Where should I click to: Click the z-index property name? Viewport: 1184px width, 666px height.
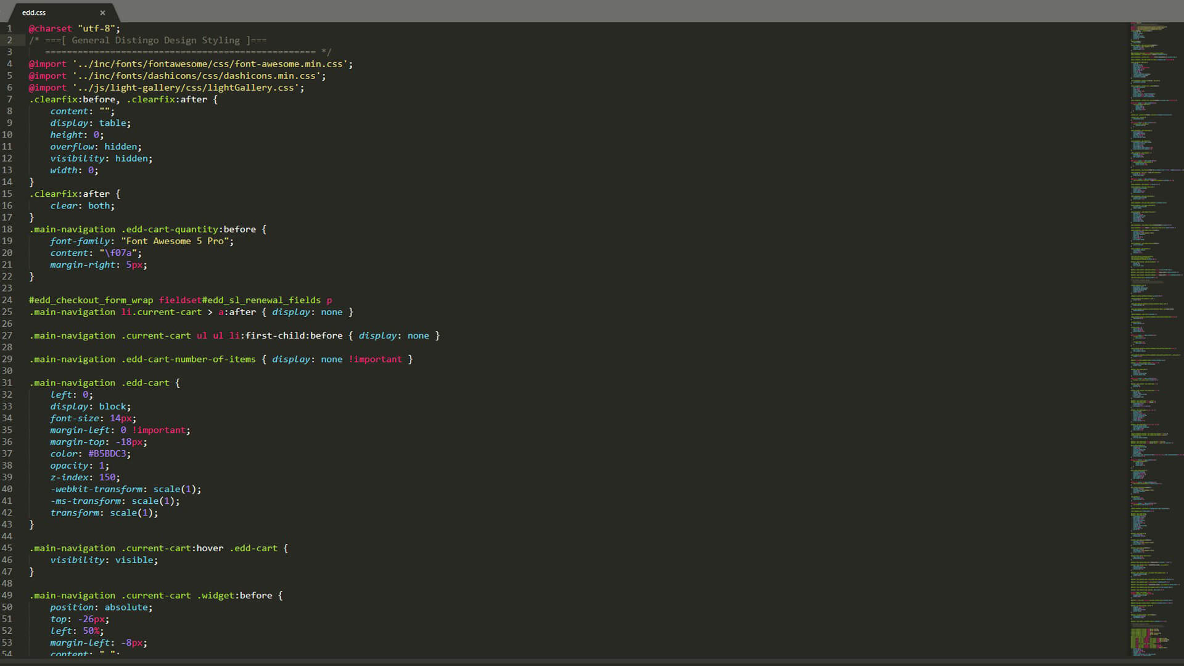[x=70, y=477]
